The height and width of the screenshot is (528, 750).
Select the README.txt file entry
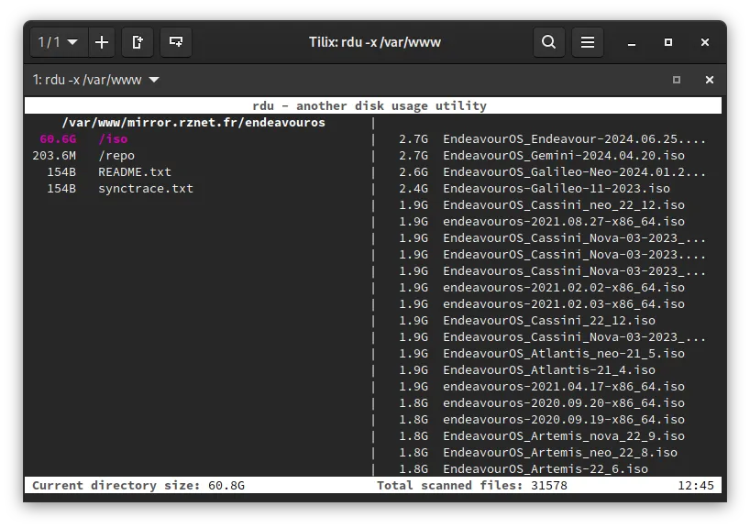pyautogui.click(x=134, y=171)
